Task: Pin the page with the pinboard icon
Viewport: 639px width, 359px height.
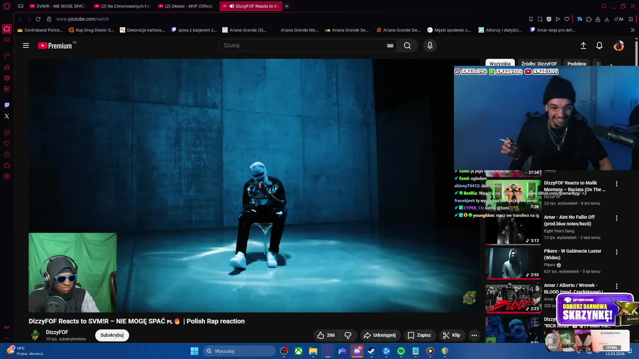Action: (x=531, y=19)
